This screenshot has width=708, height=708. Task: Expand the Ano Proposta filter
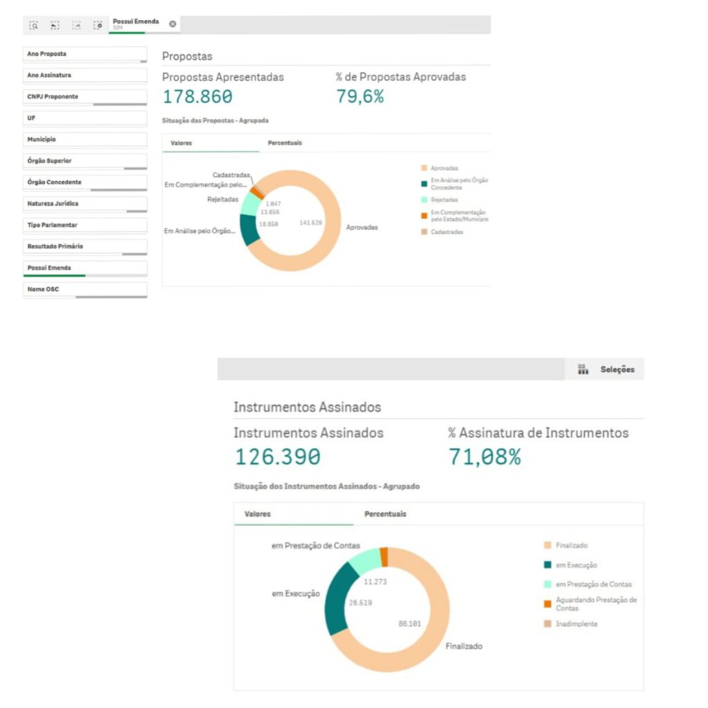coord(85,54)
